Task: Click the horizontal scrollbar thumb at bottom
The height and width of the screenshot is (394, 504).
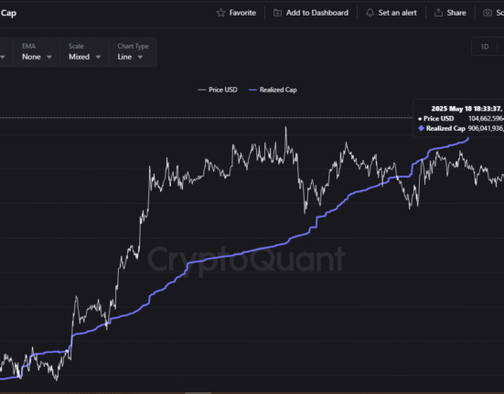Action: click(198, 393)
